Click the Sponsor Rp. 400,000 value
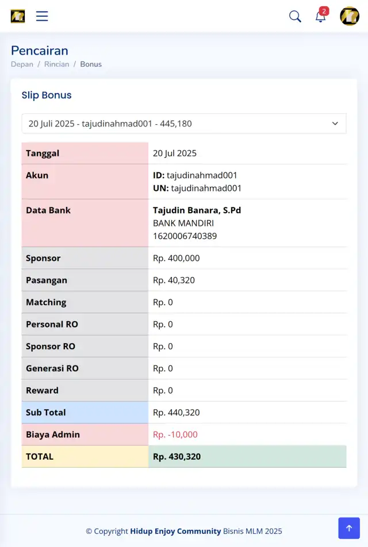The width and height of the screenshot is (368, 547). (177, 258)
